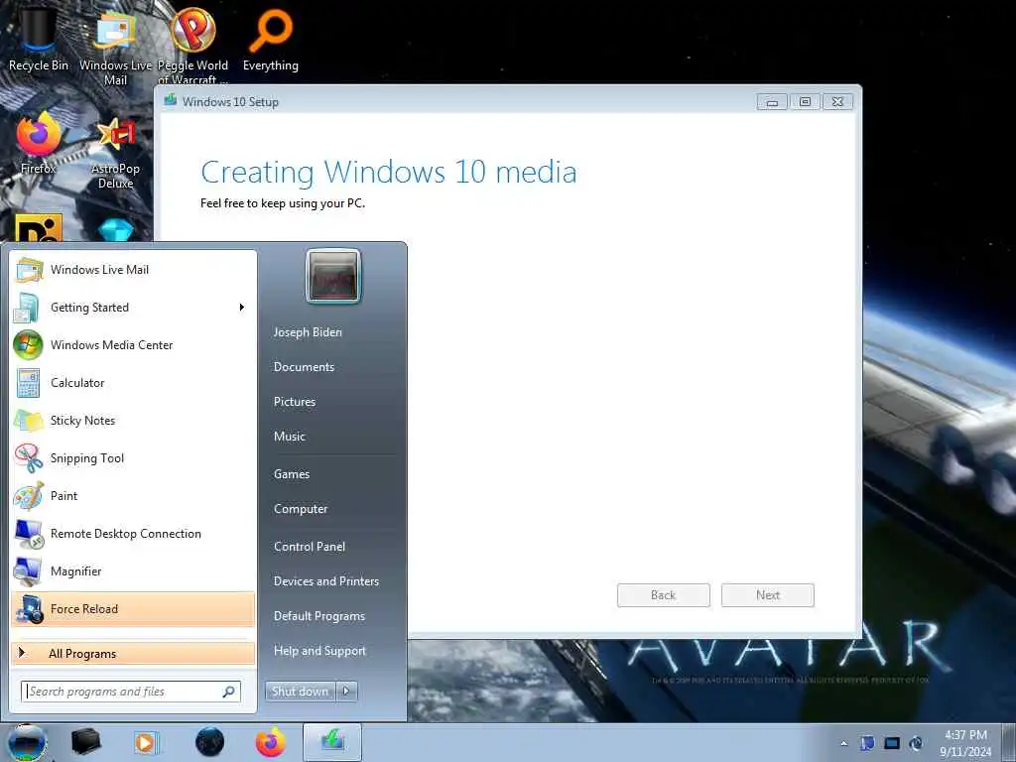Select AstroPop Deluxe desktop icon

[115, 152]
